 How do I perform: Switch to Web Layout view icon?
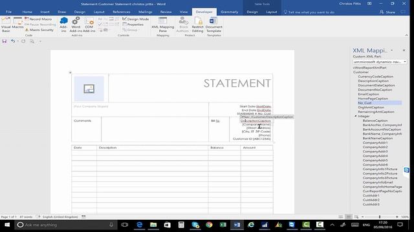point(356,217)
